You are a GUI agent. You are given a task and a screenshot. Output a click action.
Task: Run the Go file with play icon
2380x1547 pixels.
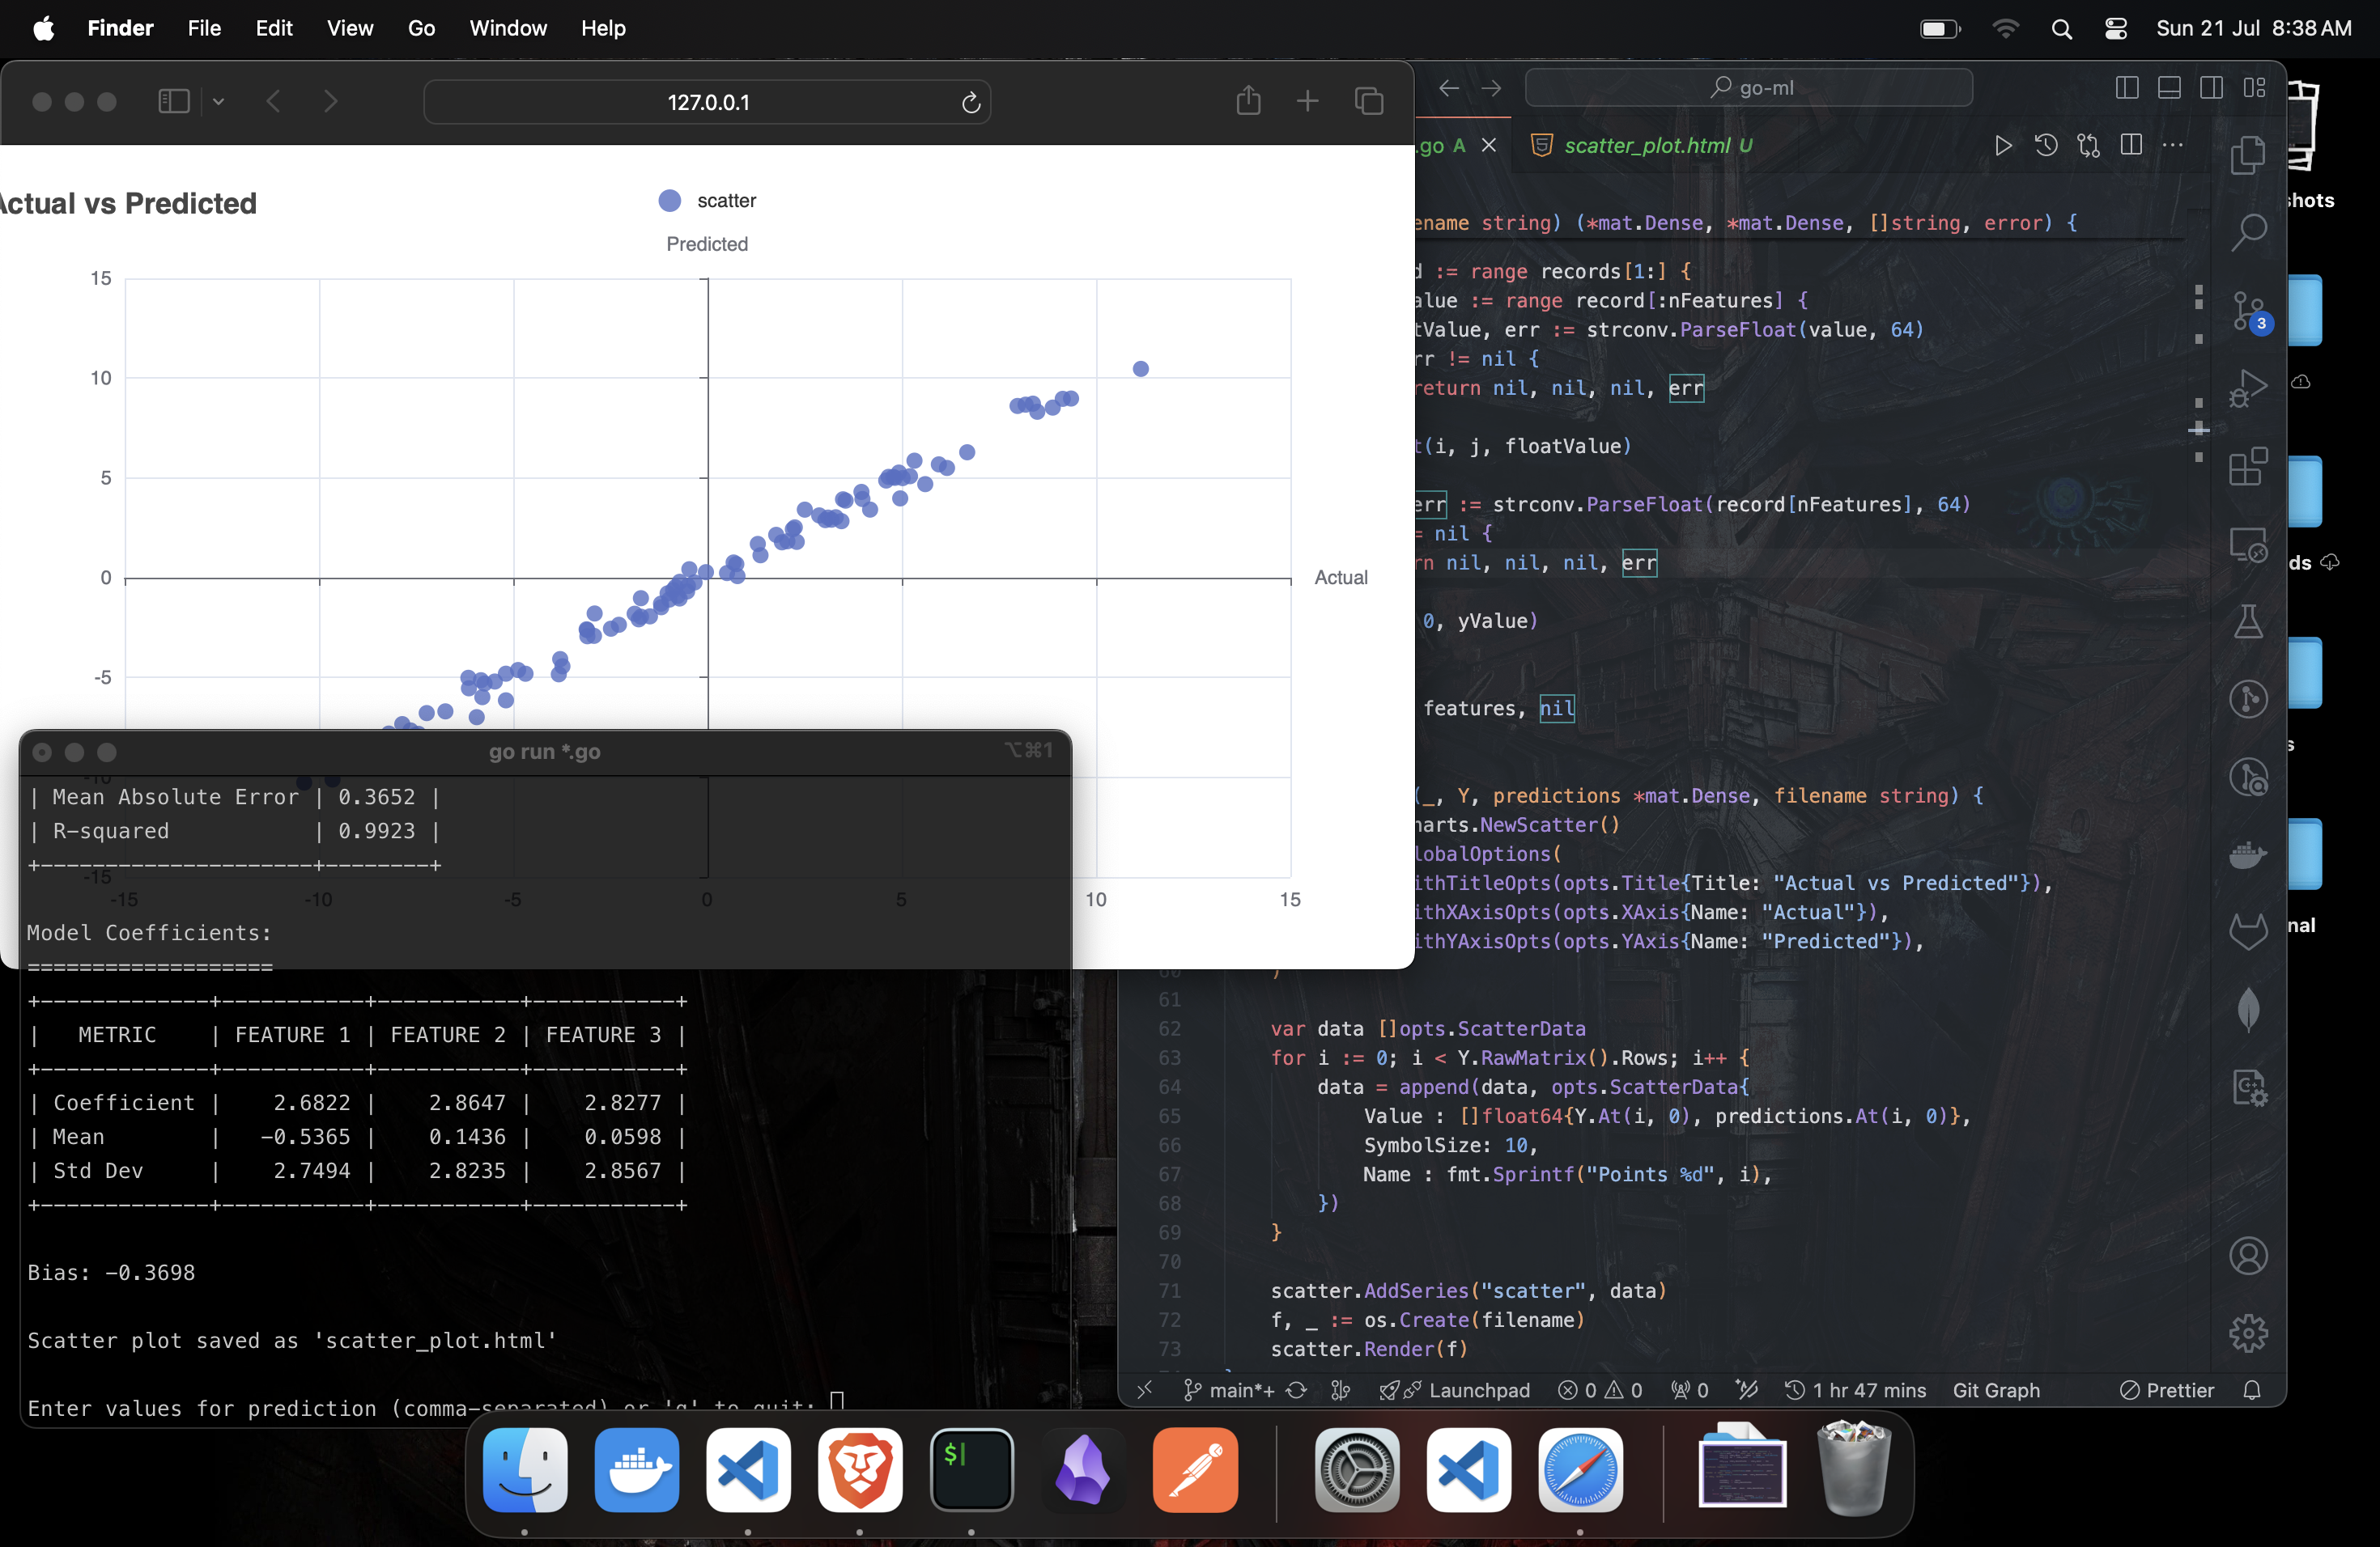tap(2003, 146)
